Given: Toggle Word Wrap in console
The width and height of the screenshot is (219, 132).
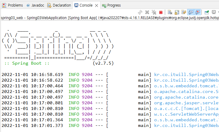Looking at the screenshot, I should pyautogui.click(x=184, y=12).
